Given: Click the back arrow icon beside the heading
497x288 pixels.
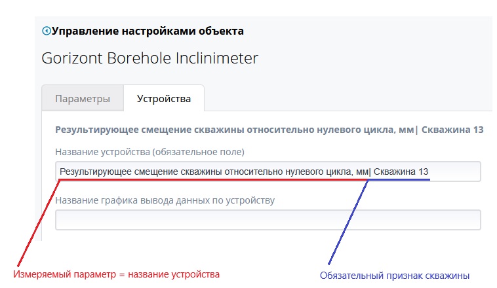Looking at the screenshot, I should coord(46,31).
